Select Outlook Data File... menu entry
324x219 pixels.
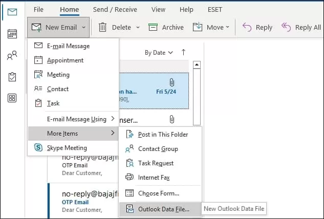160,209
